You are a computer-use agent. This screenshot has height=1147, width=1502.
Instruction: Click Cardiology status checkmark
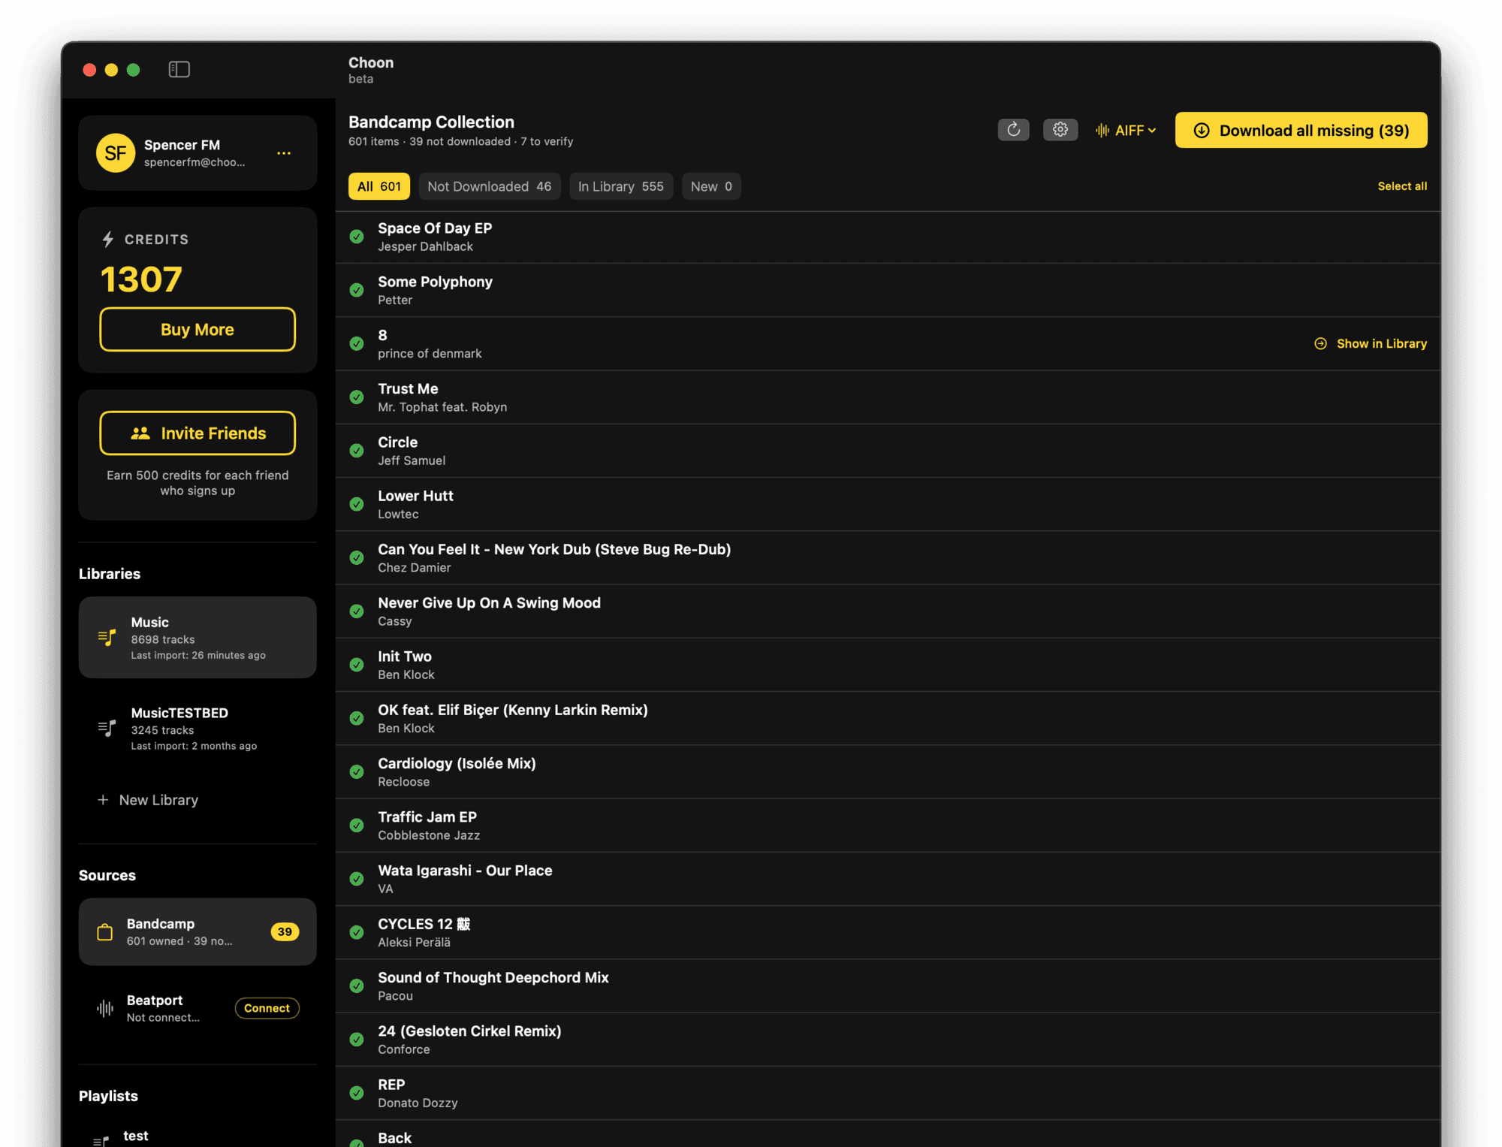pyautogui.click(x=357, y=771)
